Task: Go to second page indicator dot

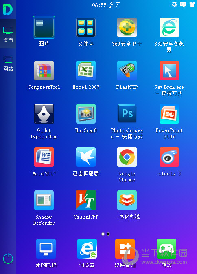Action: click(108, 234)
